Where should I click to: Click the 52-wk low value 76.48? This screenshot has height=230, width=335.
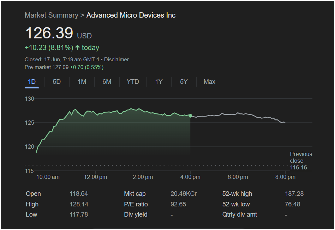point(293,204)
